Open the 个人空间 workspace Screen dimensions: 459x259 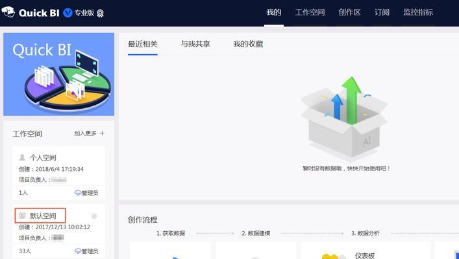(43, 158)
